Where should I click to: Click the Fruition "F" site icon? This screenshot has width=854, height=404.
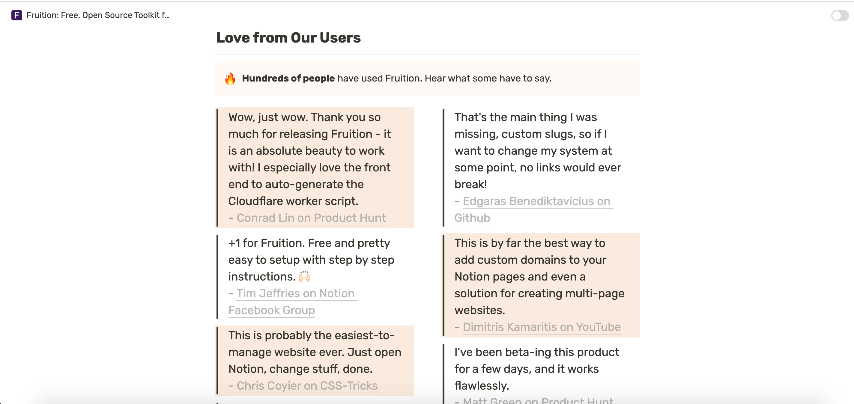point(16,15)
